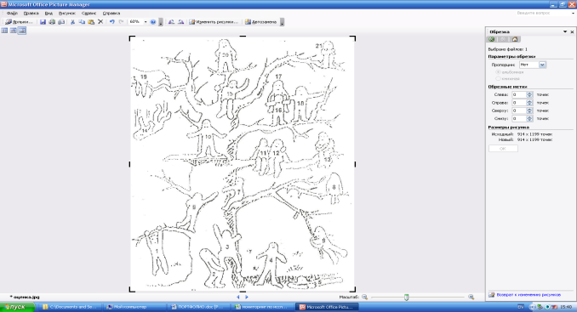
Task: Print using the printer toolbar icon
Action: point(52,22)
